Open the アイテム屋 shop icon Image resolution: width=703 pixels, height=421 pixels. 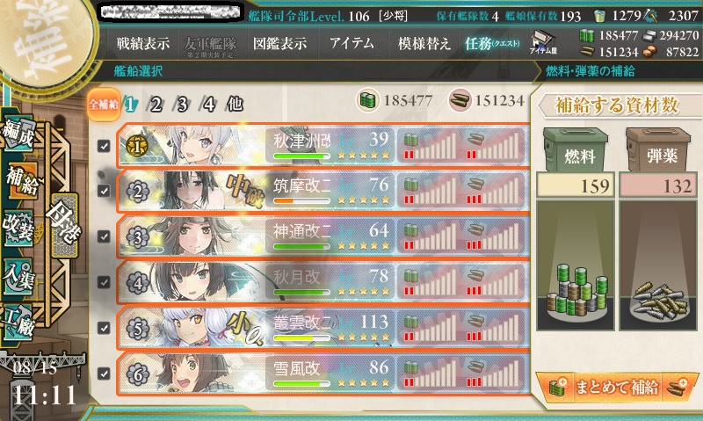(x=543, y=43)
